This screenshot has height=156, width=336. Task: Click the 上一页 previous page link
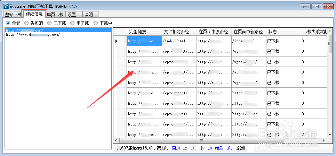pos(189,148)
